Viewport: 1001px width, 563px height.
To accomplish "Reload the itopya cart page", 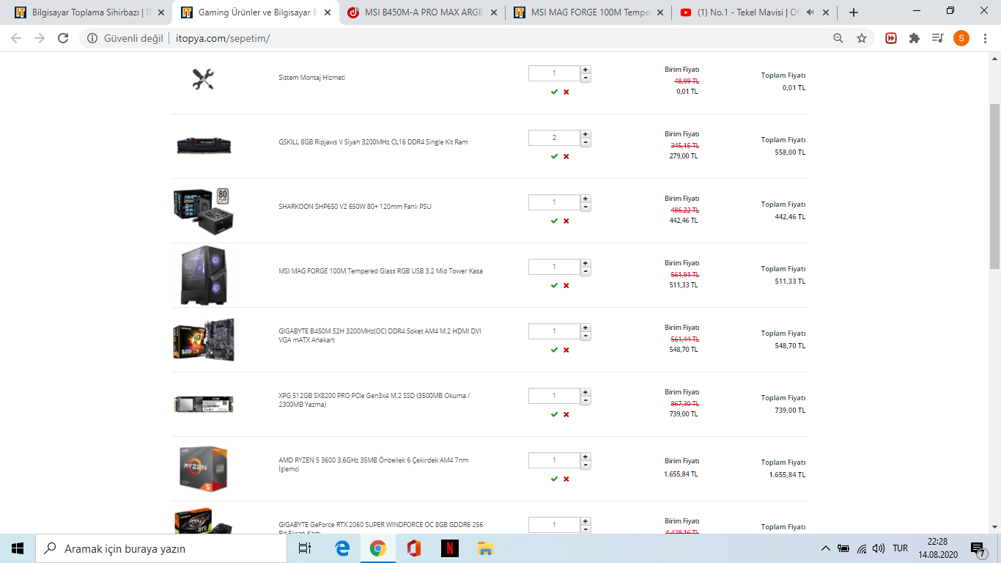I will 63,38.
